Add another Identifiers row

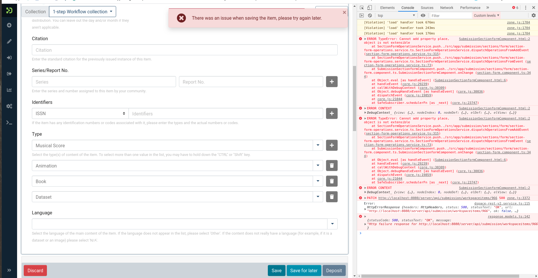click(x=332, y=113)
